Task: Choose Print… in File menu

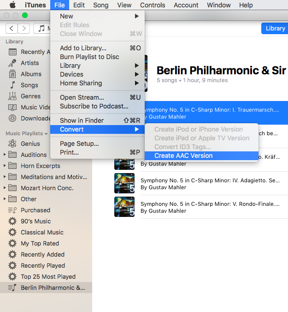Action: pos(98,152)
